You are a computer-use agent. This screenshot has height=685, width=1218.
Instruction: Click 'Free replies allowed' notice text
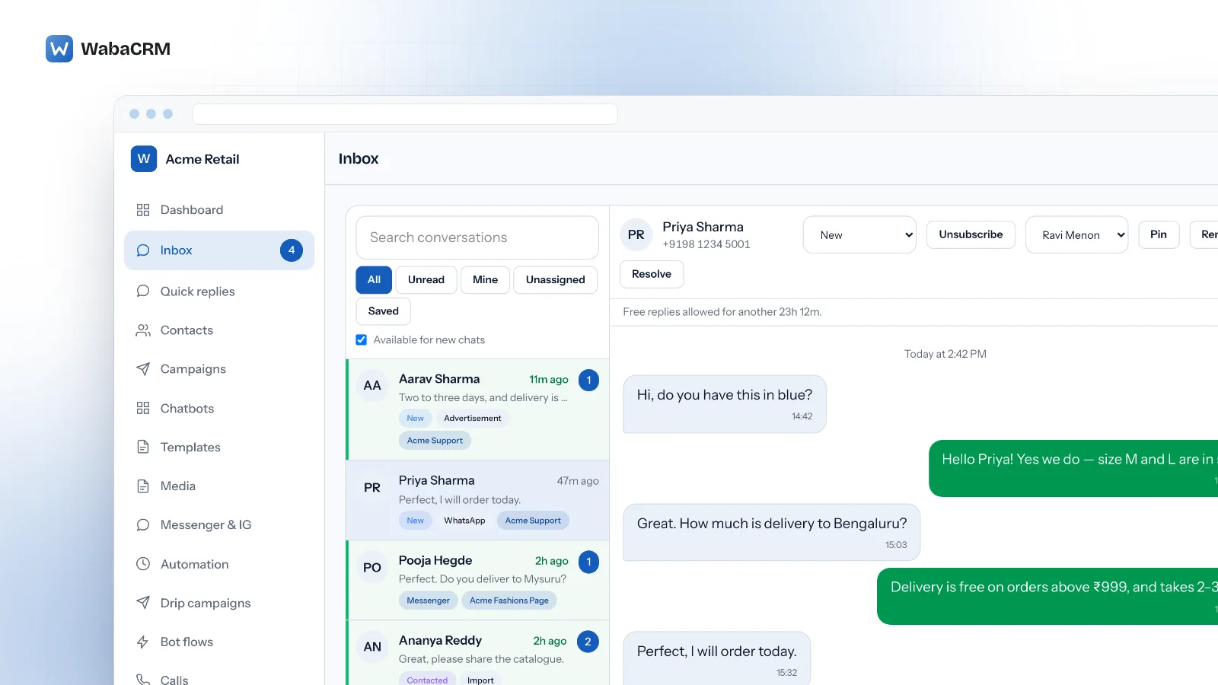tap(722, 312)
